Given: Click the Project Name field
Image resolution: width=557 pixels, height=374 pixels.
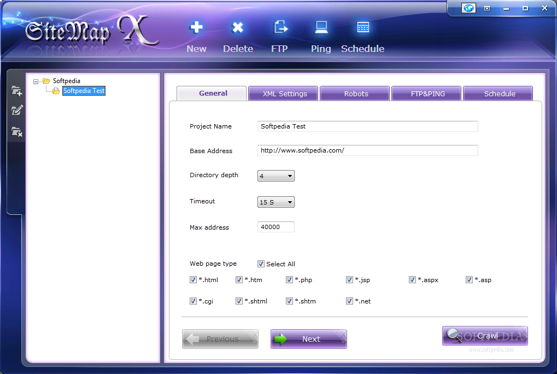Looking at the screenshot, I should 368,126.
